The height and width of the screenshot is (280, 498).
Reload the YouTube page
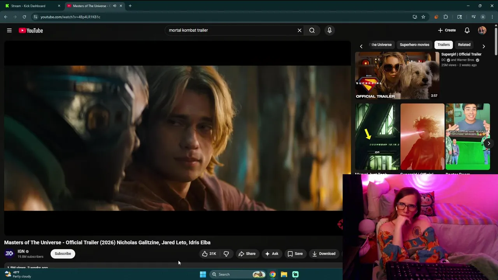click(x=24, y=17)
